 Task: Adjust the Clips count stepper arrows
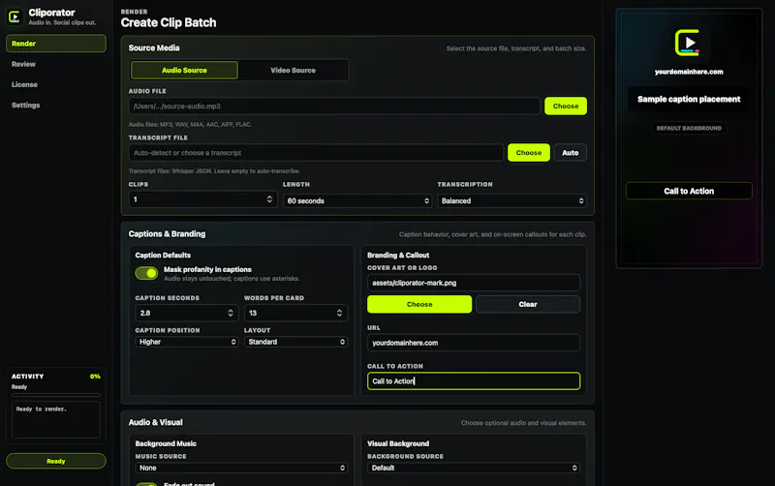(x=269, y=199)
